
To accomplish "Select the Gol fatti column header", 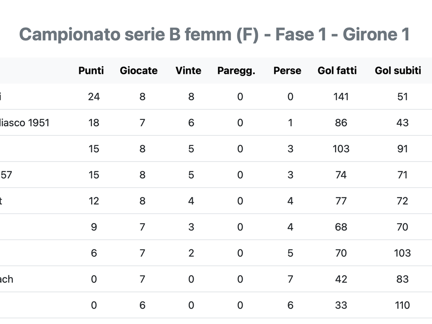I will tap(337, 70).
